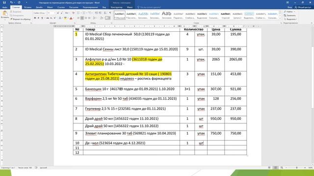Open the Выделить selection dropdown
This screenshot has width=314, height=176.
click(290, 19)
